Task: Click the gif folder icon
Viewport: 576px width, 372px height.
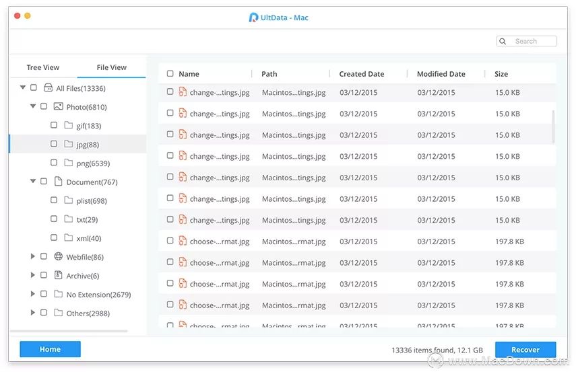Action: point(68,125)
